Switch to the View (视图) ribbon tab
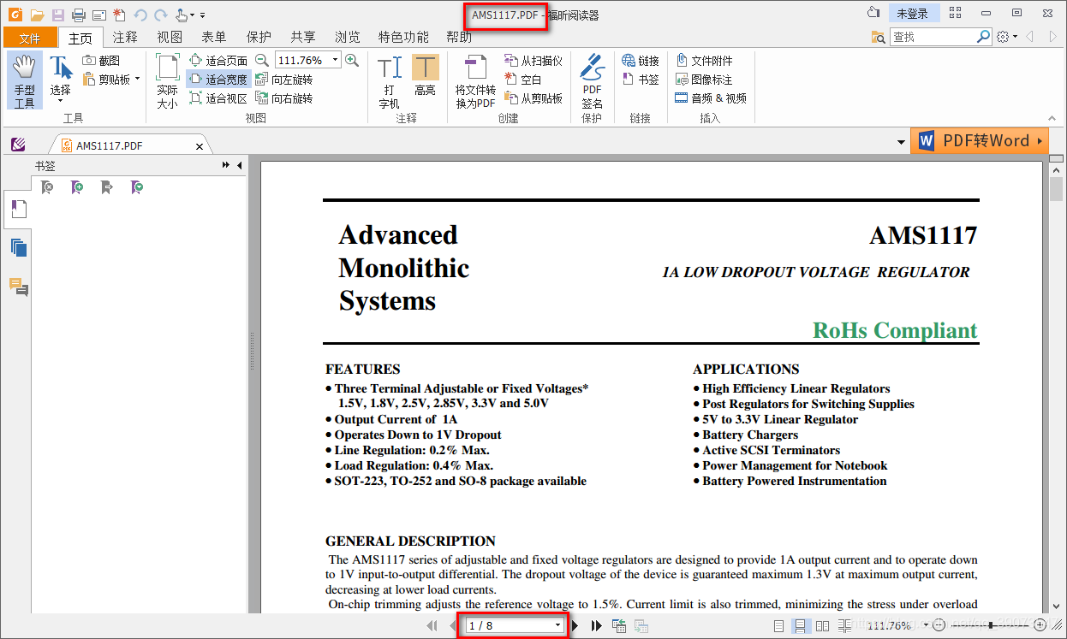This screenshot has width=1067, height=639. [170, 37]
